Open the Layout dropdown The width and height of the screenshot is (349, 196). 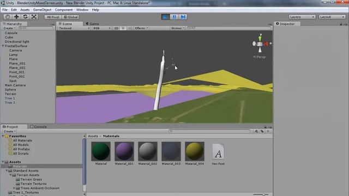coord(332,17)
